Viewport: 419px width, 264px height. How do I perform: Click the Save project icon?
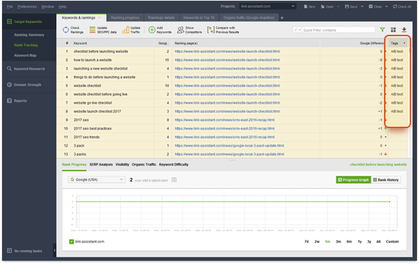click(347, 7)
